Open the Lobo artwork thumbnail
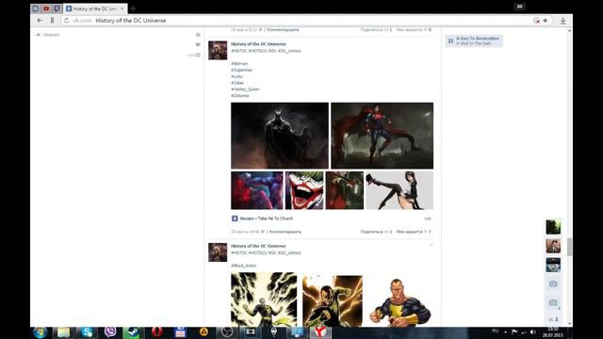Screen dimensions: 603x339 (x=257, y=190)
